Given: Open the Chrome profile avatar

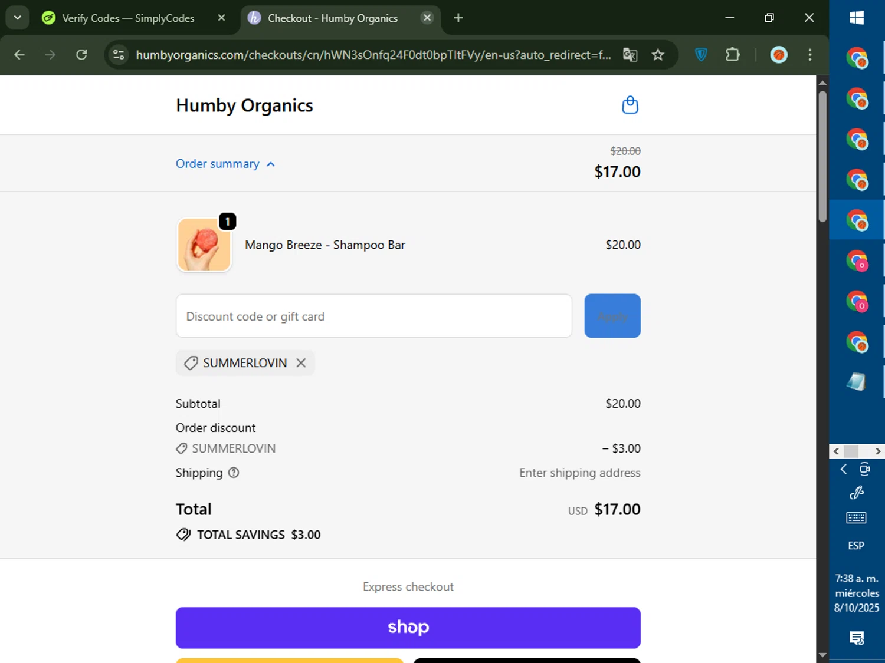Looking at the screenshot, I should click(779, 55).
